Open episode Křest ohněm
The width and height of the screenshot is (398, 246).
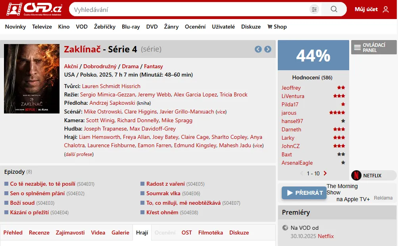[162, 213]
